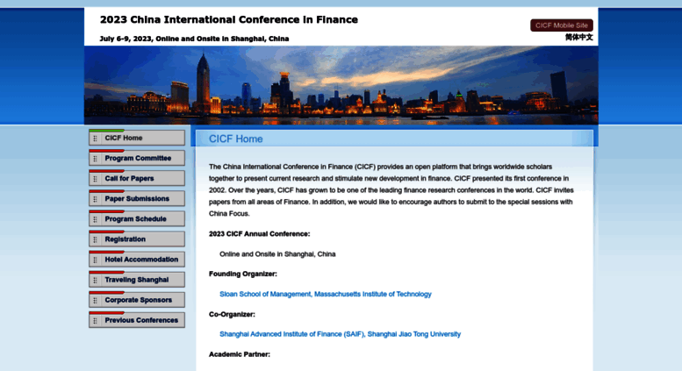Switch language to 简体中文
This screenshot has height=371, width=682.
tap(579, 38)
